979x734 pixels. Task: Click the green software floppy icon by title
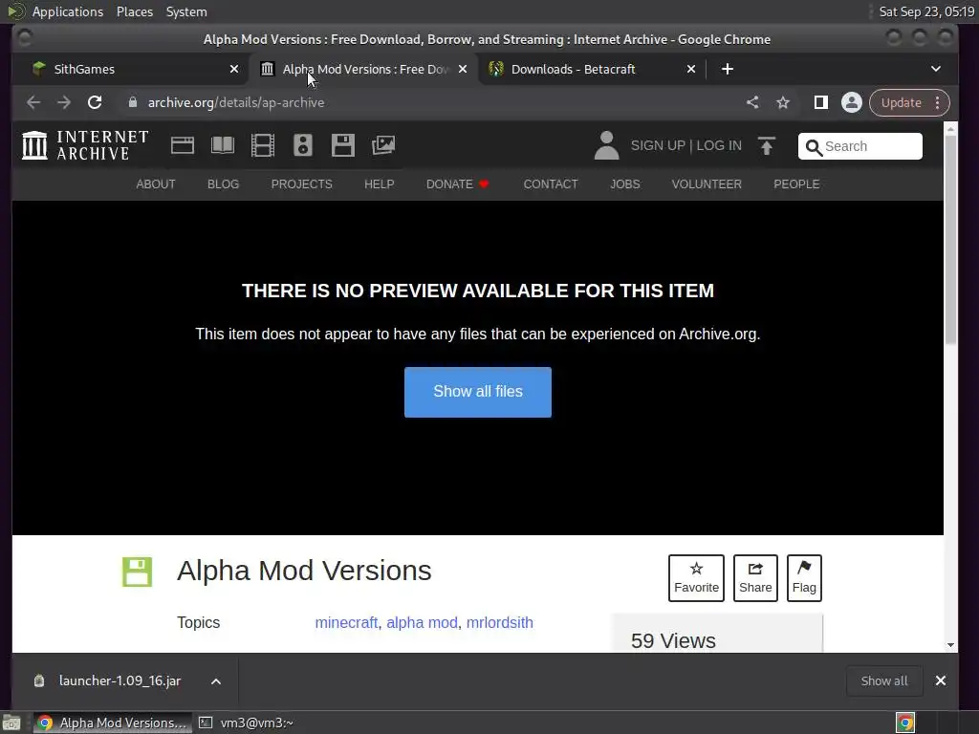137,572
